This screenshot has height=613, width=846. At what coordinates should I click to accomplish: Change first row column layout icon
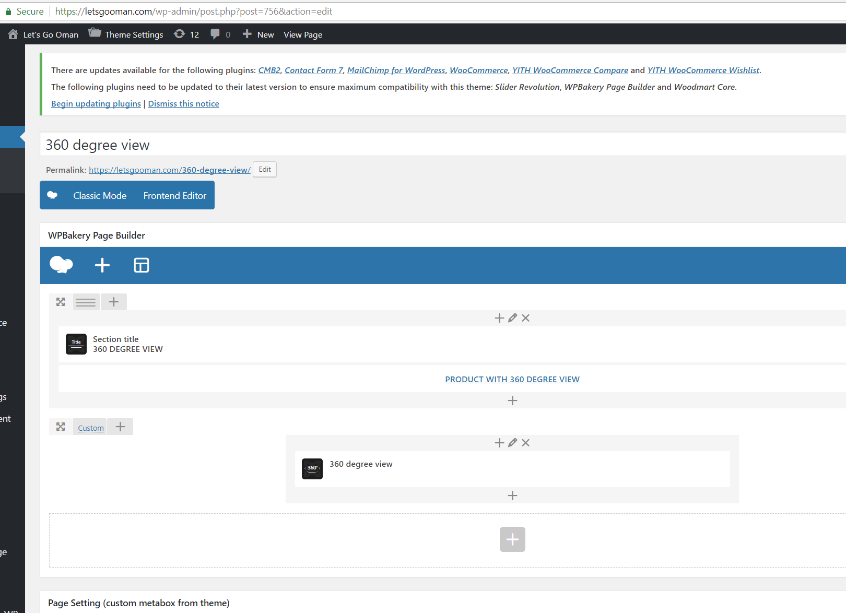click(x=86, y=302)
